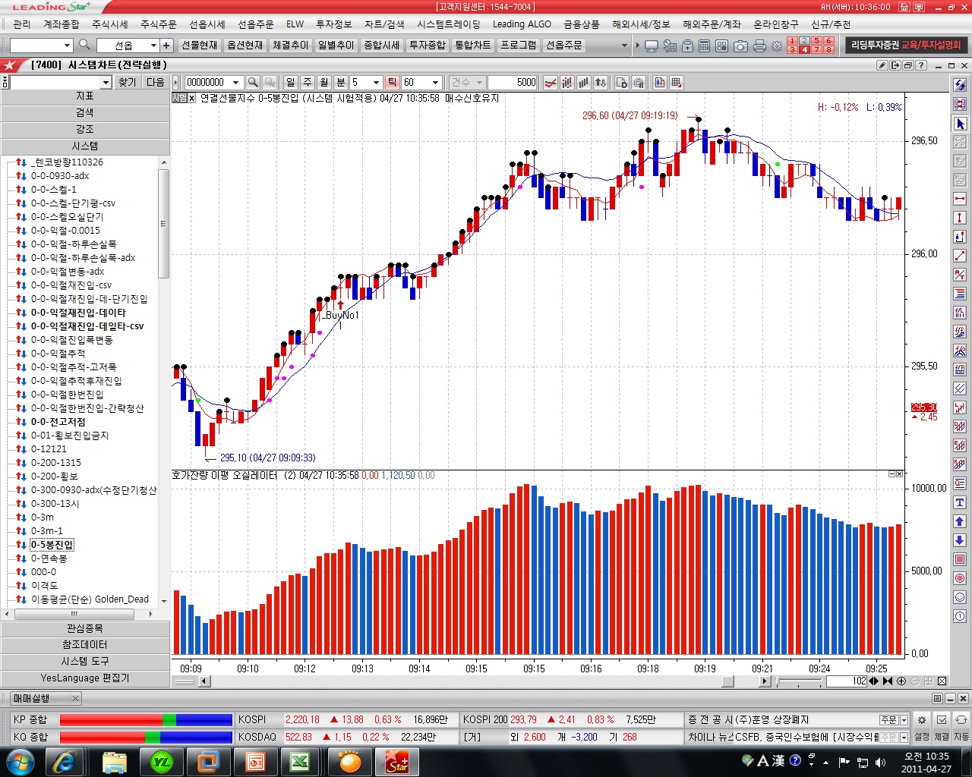Viewport: 972px width, 777px height.
Task: Click the settings gear labeled 설정
Action: click(921, 727)
